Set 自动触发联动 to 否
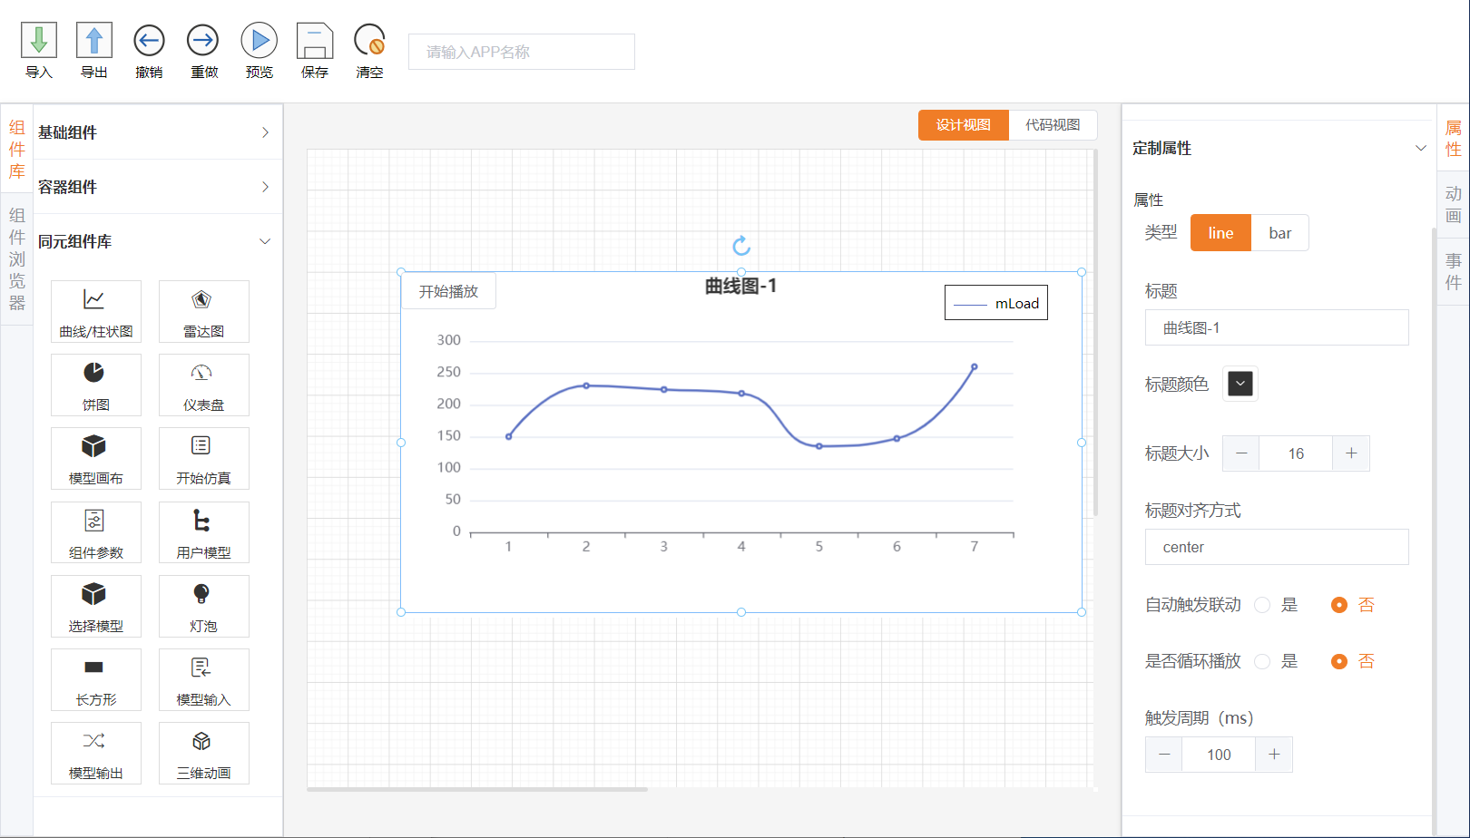This screenshot has width=1470, height=838. click(1339, 605)
